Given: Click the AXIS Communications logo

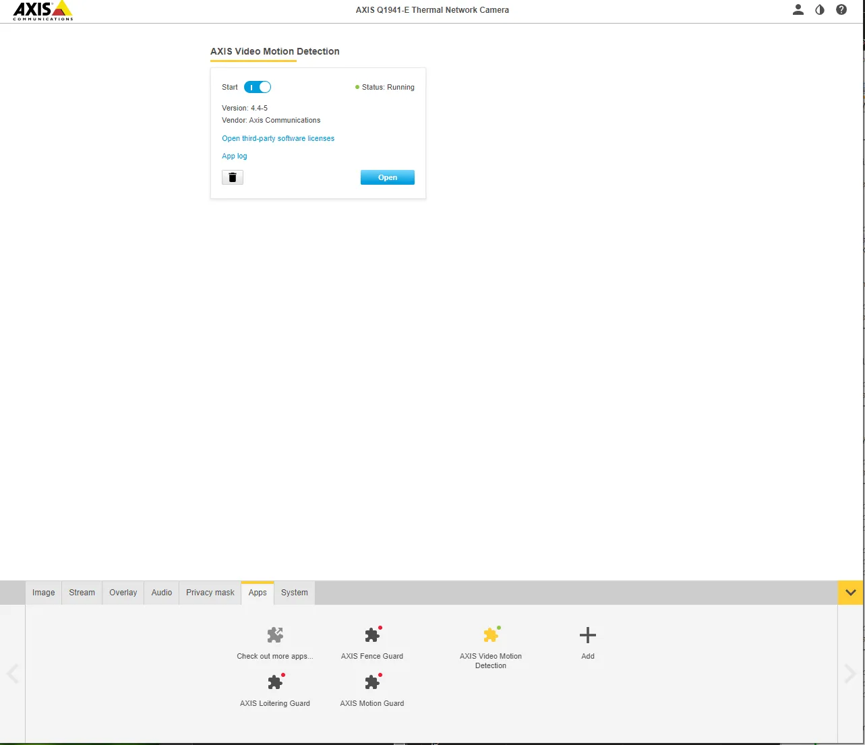Looking at the screenshot, I should pos(42,11).
